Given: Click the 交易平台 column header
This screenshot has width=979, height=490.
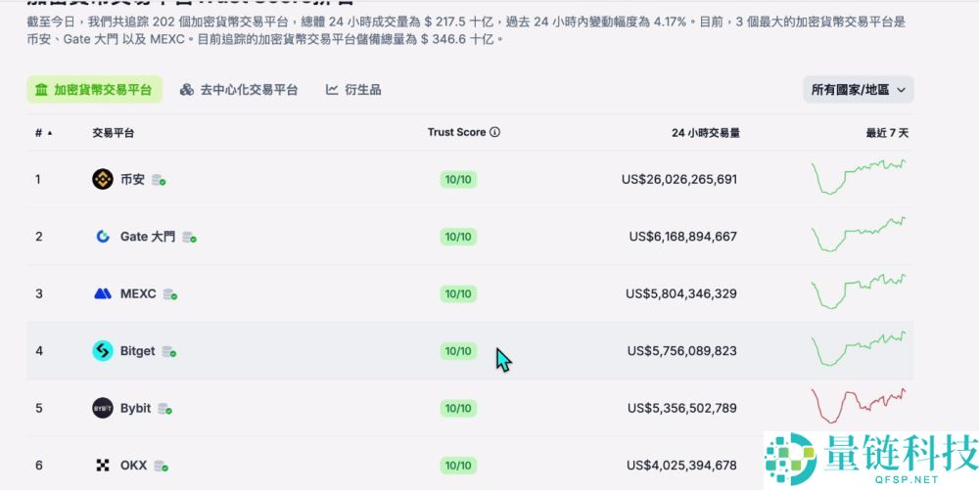Looking at the screenshot, I should (114, 132).
